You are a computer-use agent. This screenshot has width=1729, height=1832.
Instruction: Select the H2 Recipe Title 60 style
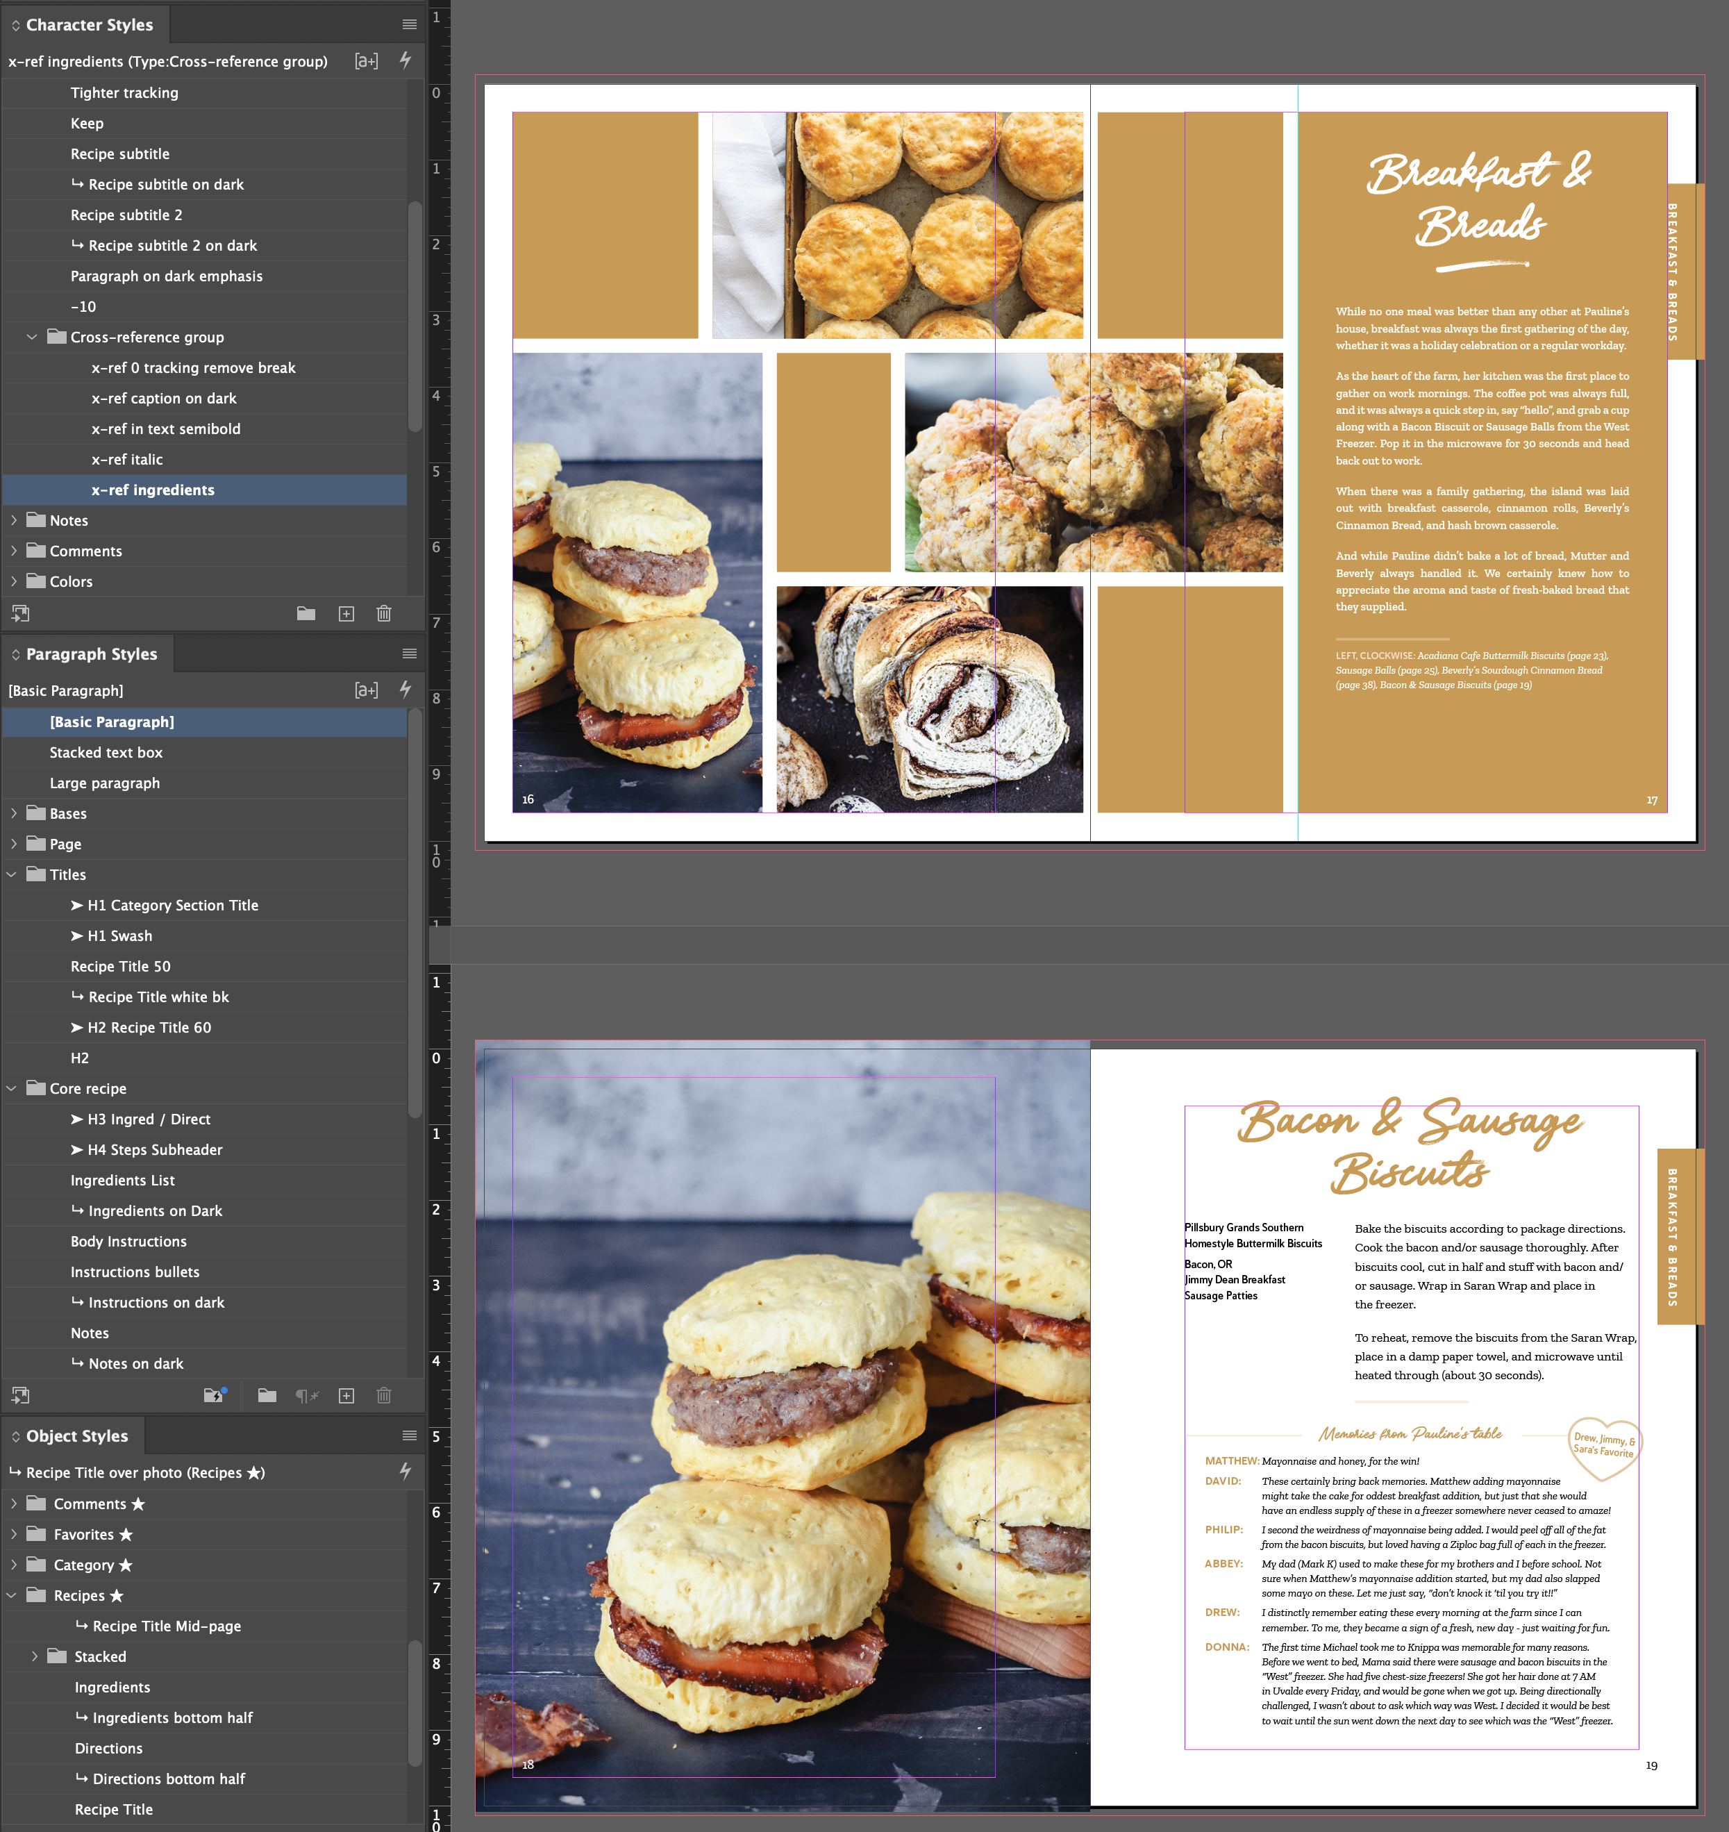149,1028
